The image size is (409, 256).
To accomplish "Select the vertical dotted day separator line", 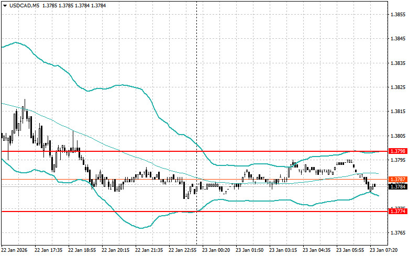I will pos(197,123).
